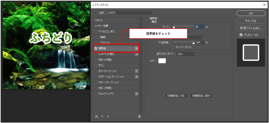
Task: Toggle the プレビュー checkbox
Action: 241,35
